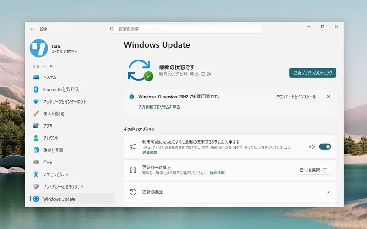Click the 更新の一時停止 title text
This screenshot has height=229, width=367.
pos(157,167)
